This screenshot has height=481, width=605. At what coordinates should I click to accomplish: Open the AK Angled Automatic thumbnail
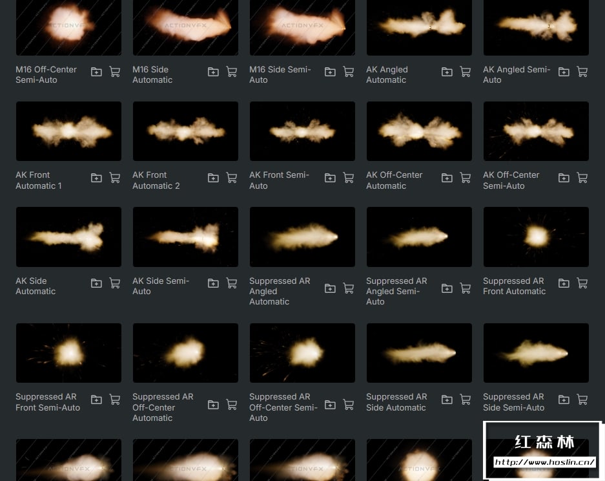[x=419, y=27]
